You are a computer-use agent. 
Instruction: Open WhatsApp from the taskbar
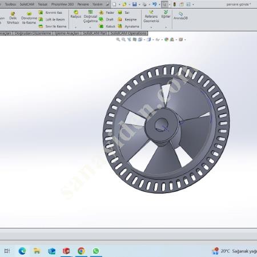[96, 251]
